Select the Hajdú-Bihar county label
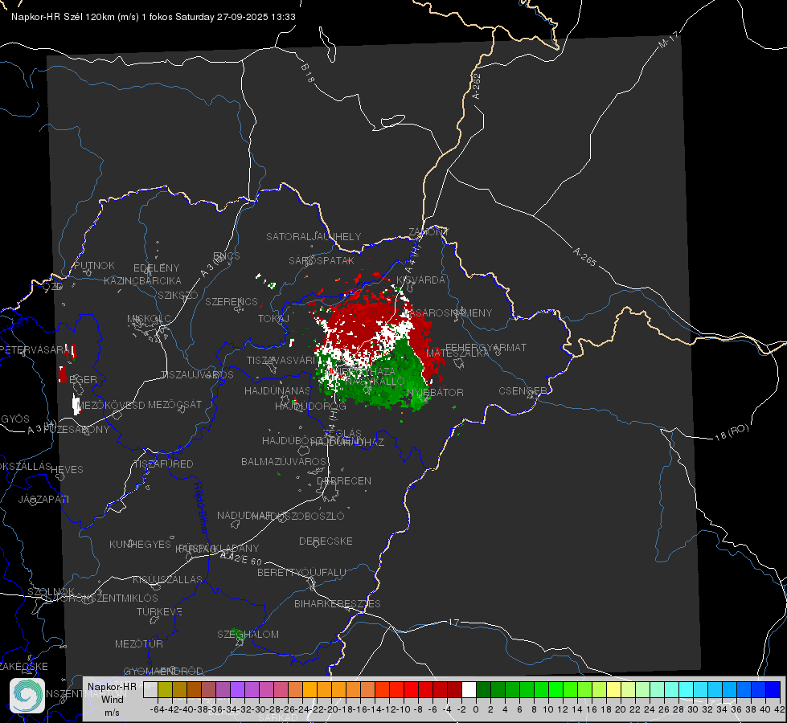The width and height of the screenshot is (787, 723). coord(200,508)
